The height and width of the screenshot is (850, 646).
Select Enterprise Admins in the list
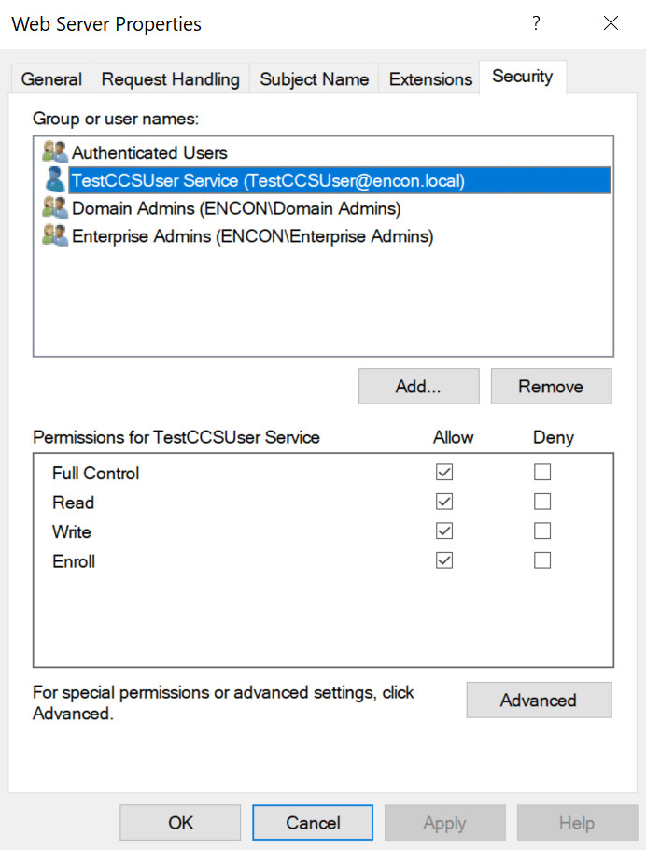click(252, 236)
